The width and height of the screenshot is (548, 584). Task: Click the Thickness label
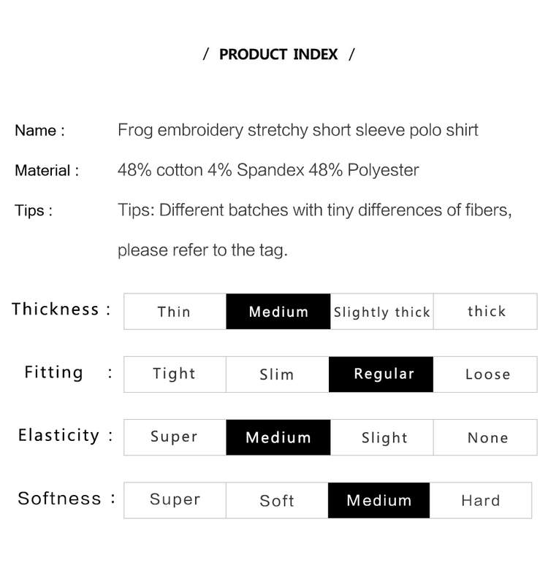click(x=56, y=309)
